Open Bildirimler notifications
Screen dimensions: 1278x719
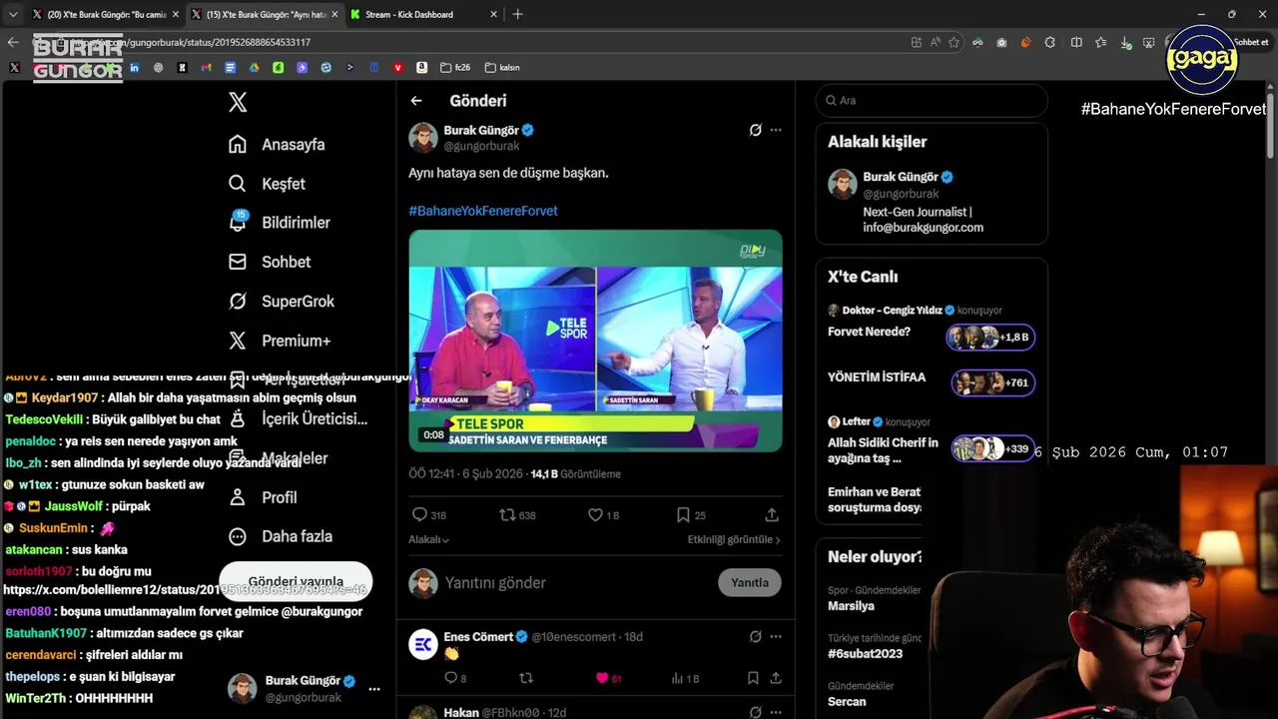[x=279, y=223]
